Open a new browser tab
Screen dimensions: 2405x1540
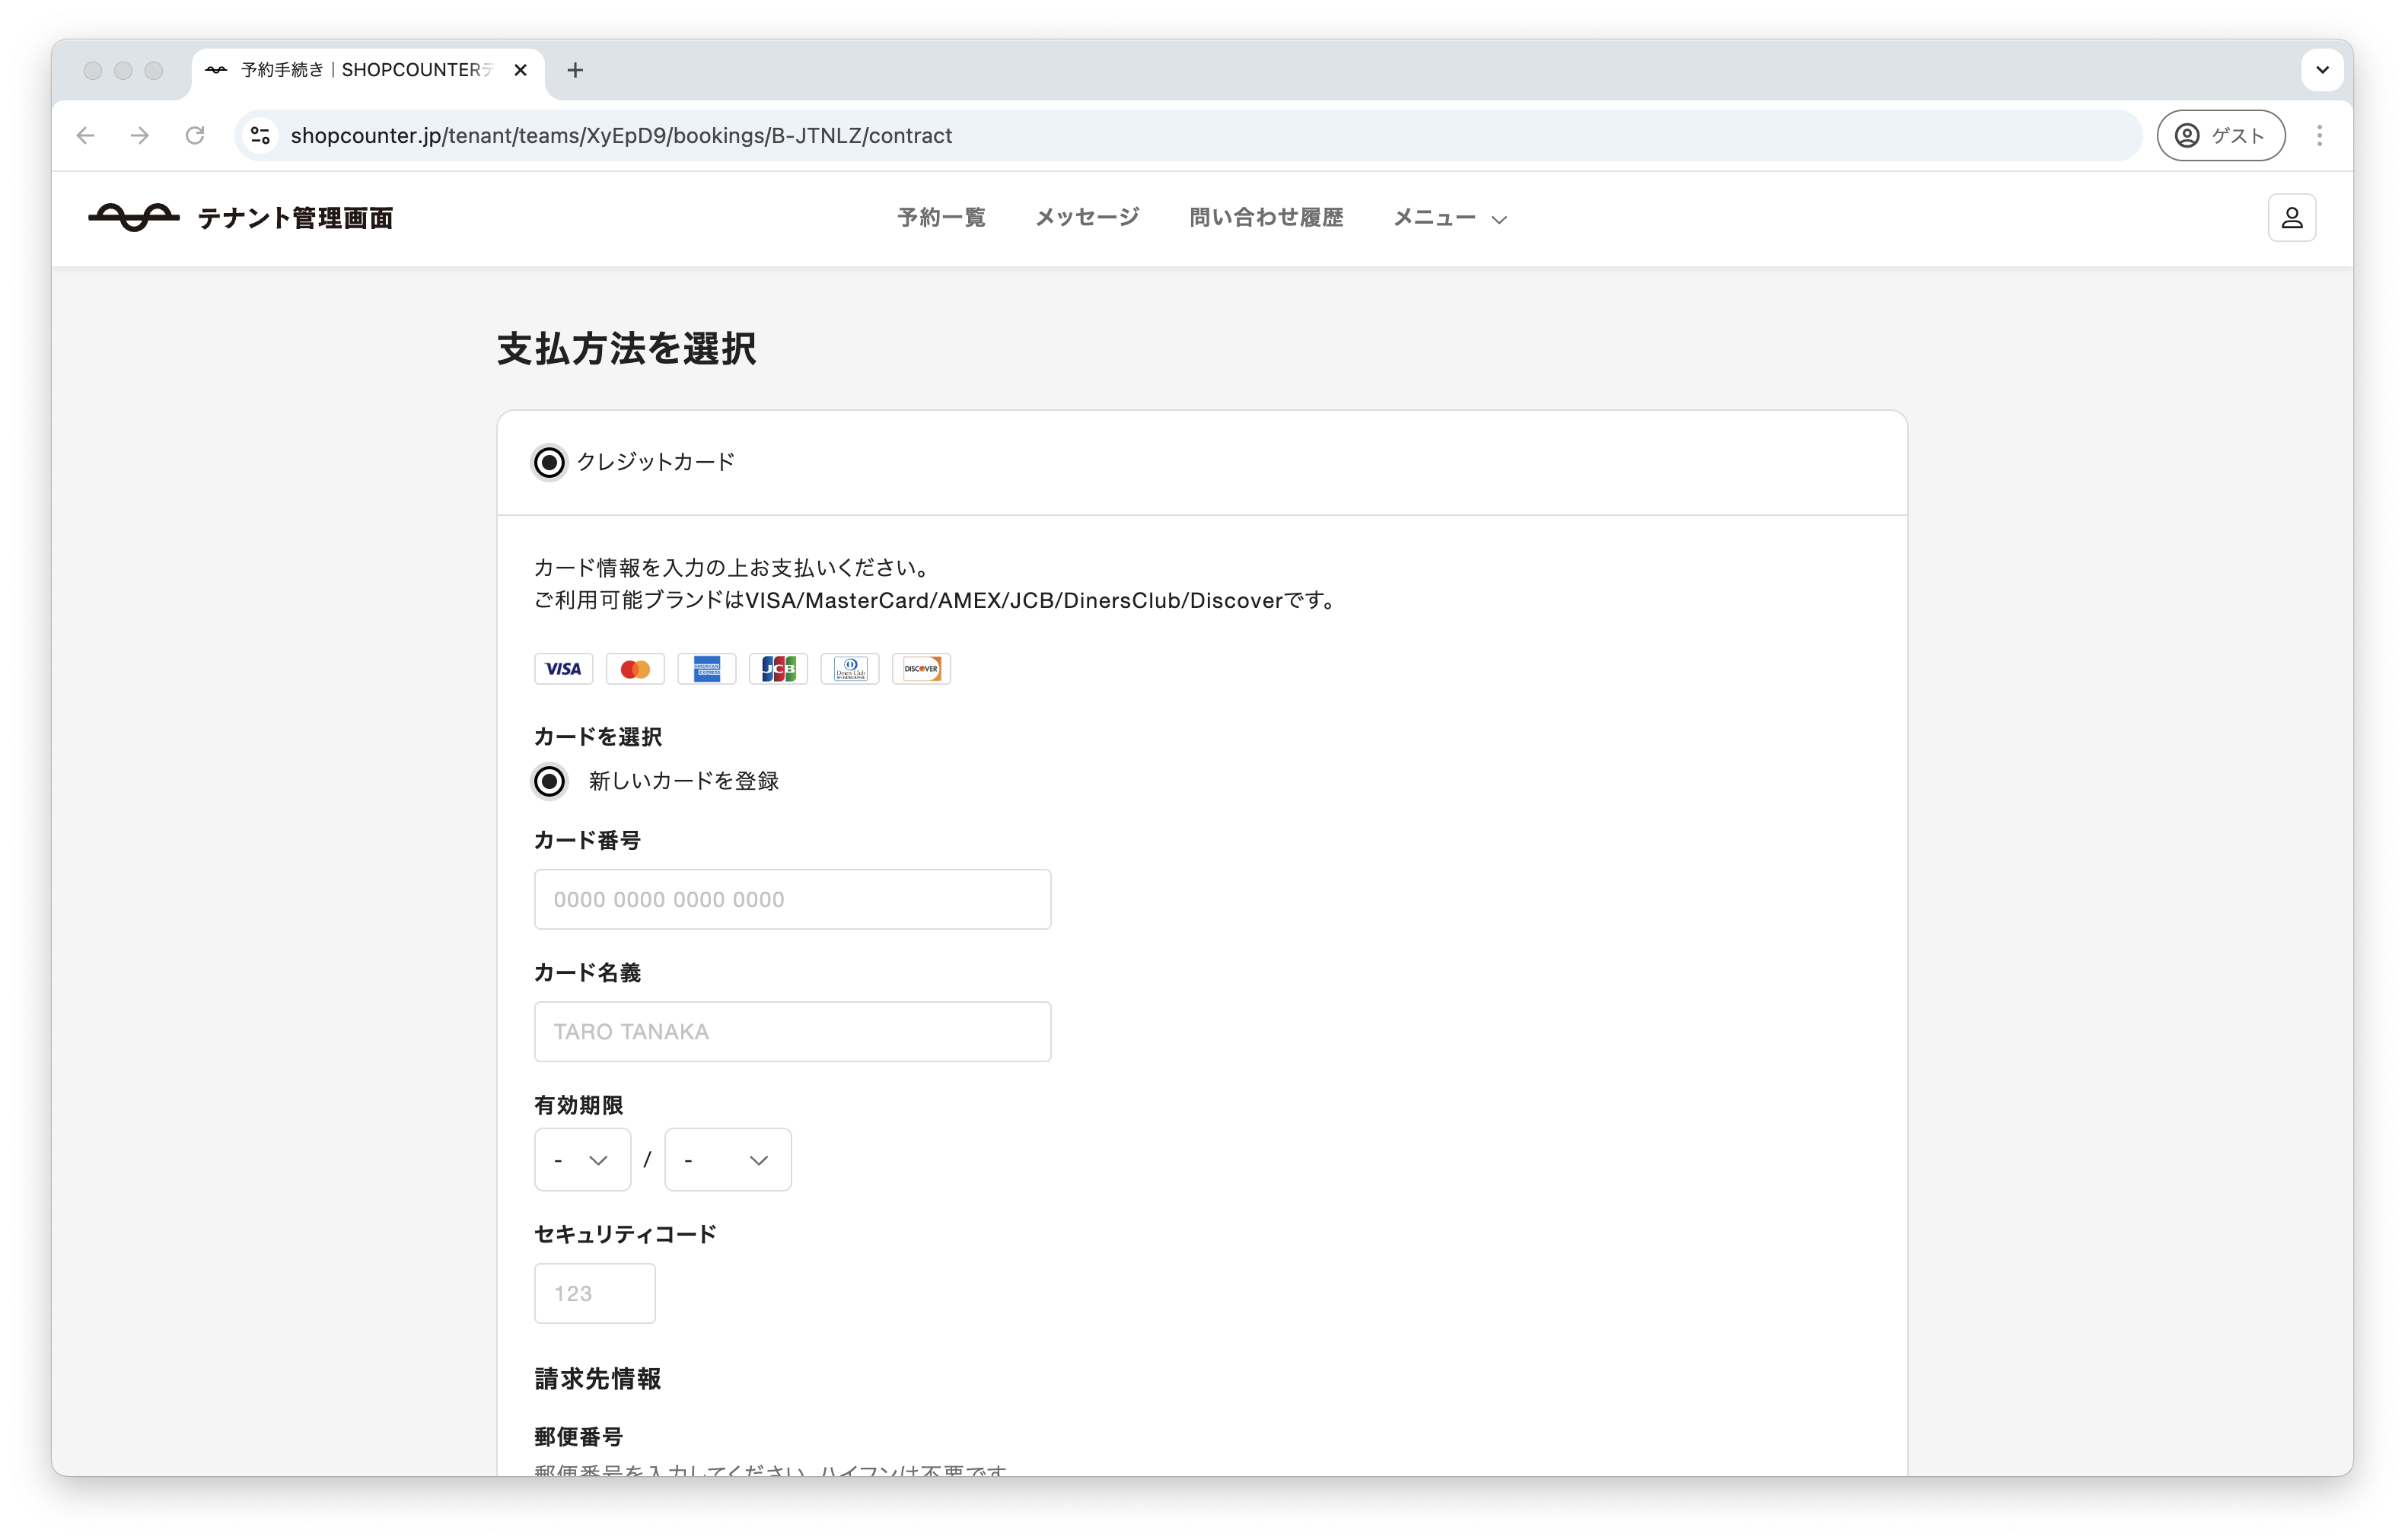575,70
